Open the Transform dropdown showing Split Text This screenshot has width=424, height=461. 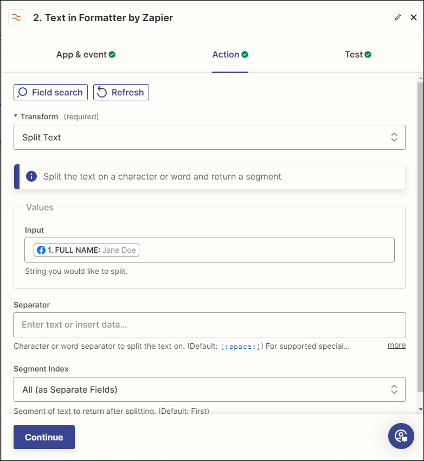[209, 137]
